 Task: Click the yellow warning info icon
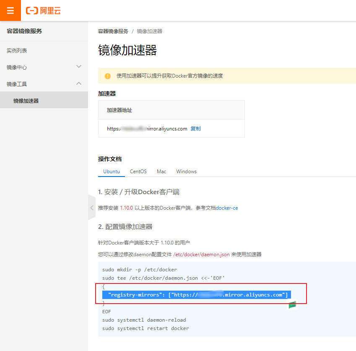tap(108, 76)
